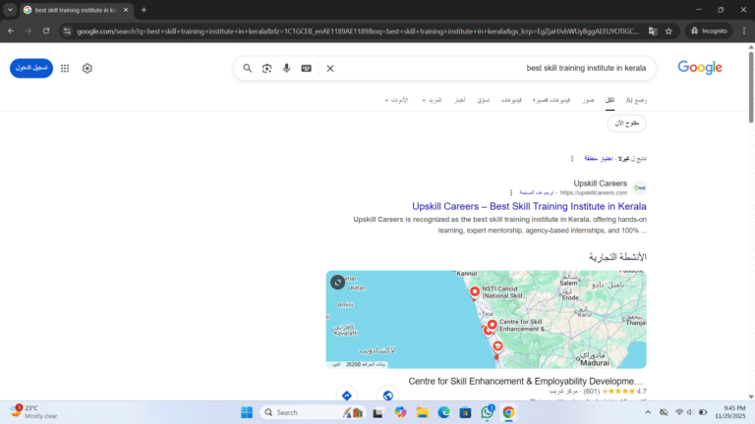The image size is (755, 424).
Task: Click Chrome icon on the taskbar
Action: point(508,412)
